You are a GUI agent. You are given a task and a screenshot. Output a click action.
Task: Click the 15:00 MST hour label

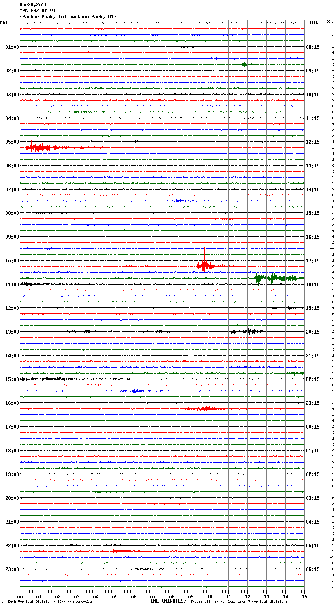12,379
